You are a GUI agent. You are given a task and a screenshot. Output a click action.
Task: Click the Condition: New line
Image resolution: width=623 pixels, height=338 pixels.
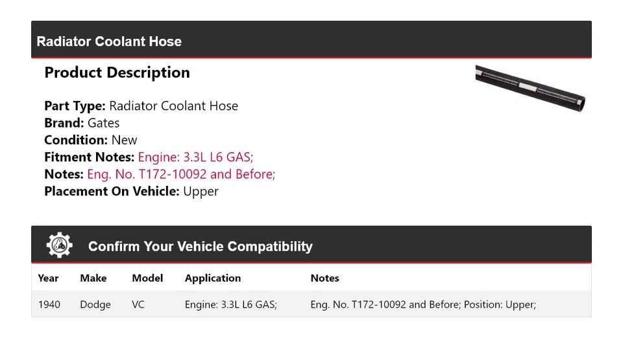point(91,140)
